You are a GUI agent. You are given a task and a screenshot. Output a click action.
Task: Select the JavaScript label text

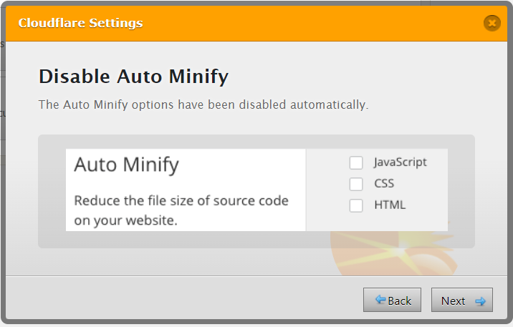point(401,162)
